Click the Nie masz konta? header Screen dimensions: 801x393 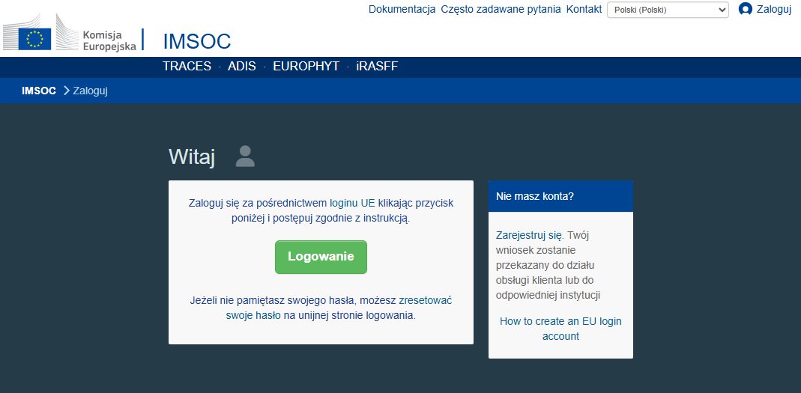[x=560, y=196]
